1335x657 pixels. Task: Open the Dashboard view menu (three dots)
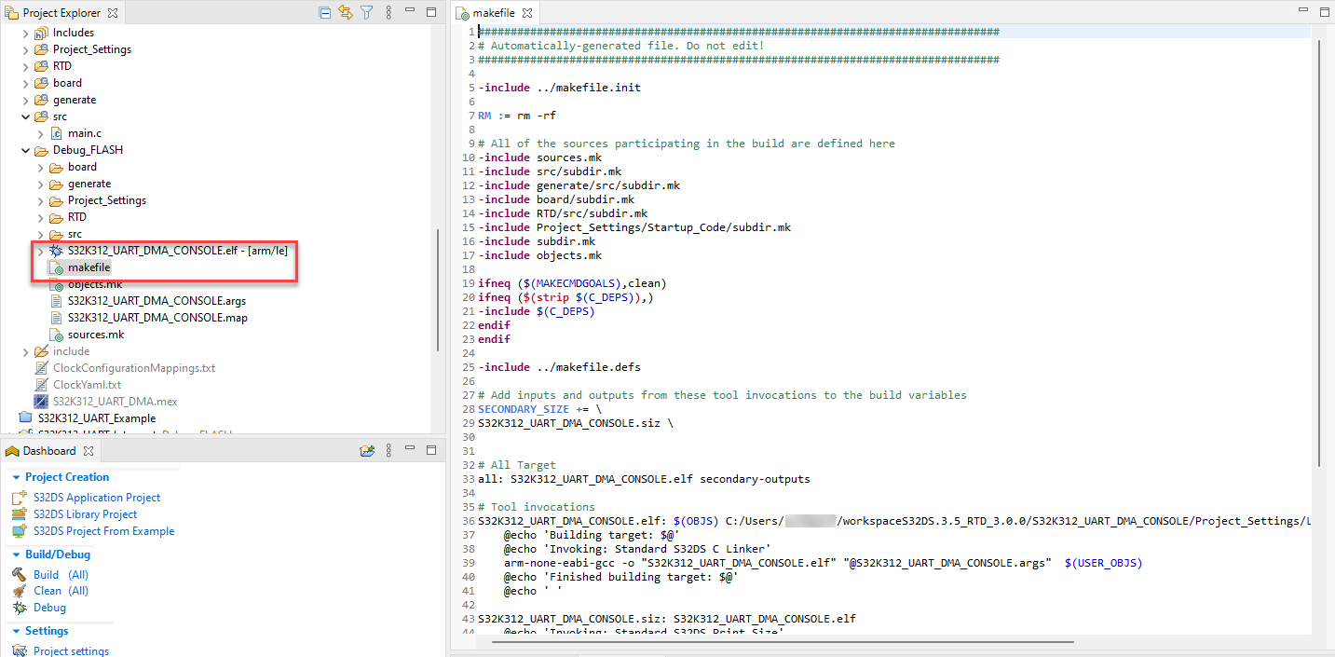point(388,449)
